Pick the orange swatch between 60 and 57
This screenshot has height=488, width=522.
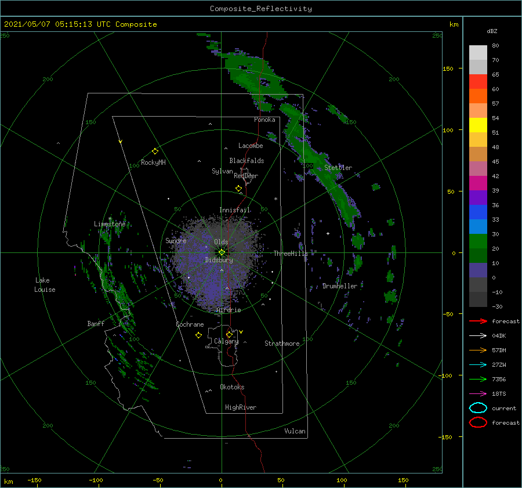(x=478, y=96)
